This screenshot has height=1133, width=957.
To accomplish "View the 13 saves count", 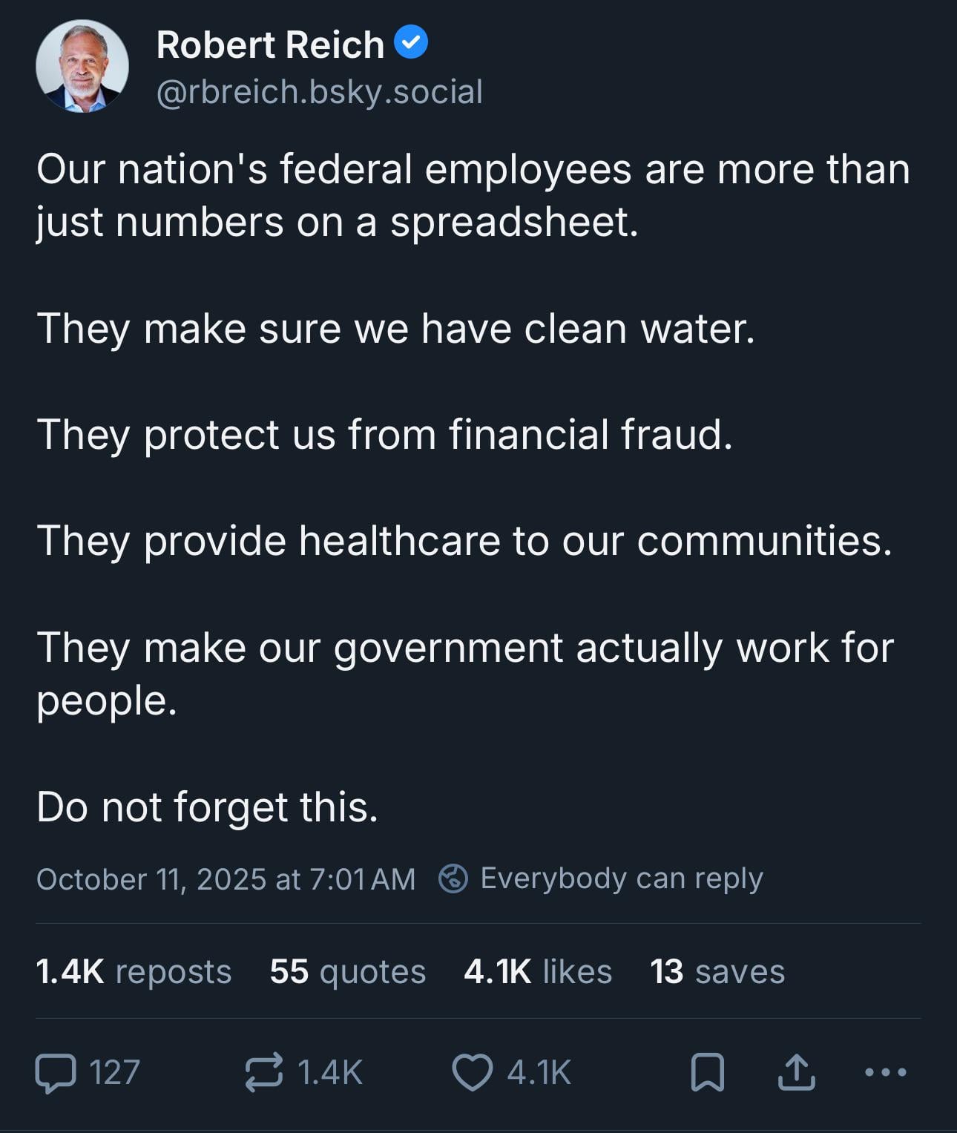I will point(717,971).
